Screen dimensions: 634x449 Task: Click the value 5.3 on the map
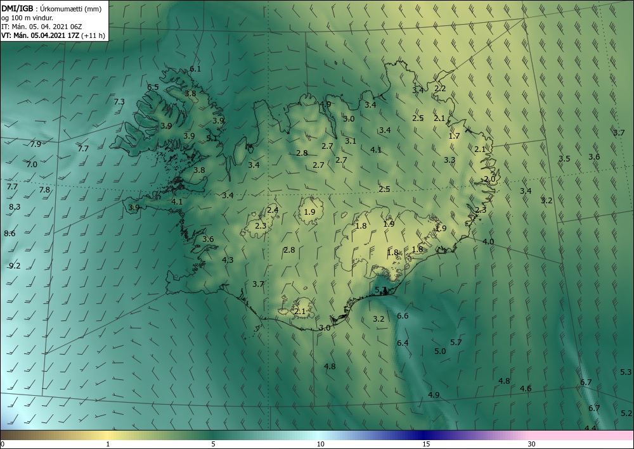626,372
